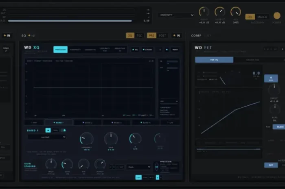285x189 pixels.
Task: Toggle the EQ enable button in WD XQ
Action: [135, 50]
